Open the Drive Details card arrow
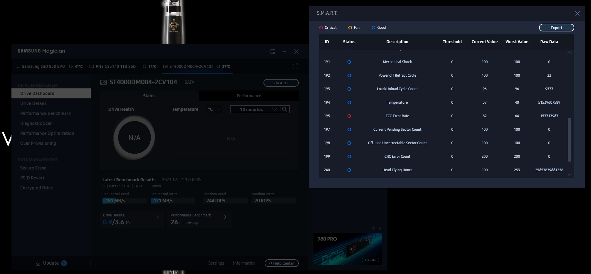 point(158,217)
